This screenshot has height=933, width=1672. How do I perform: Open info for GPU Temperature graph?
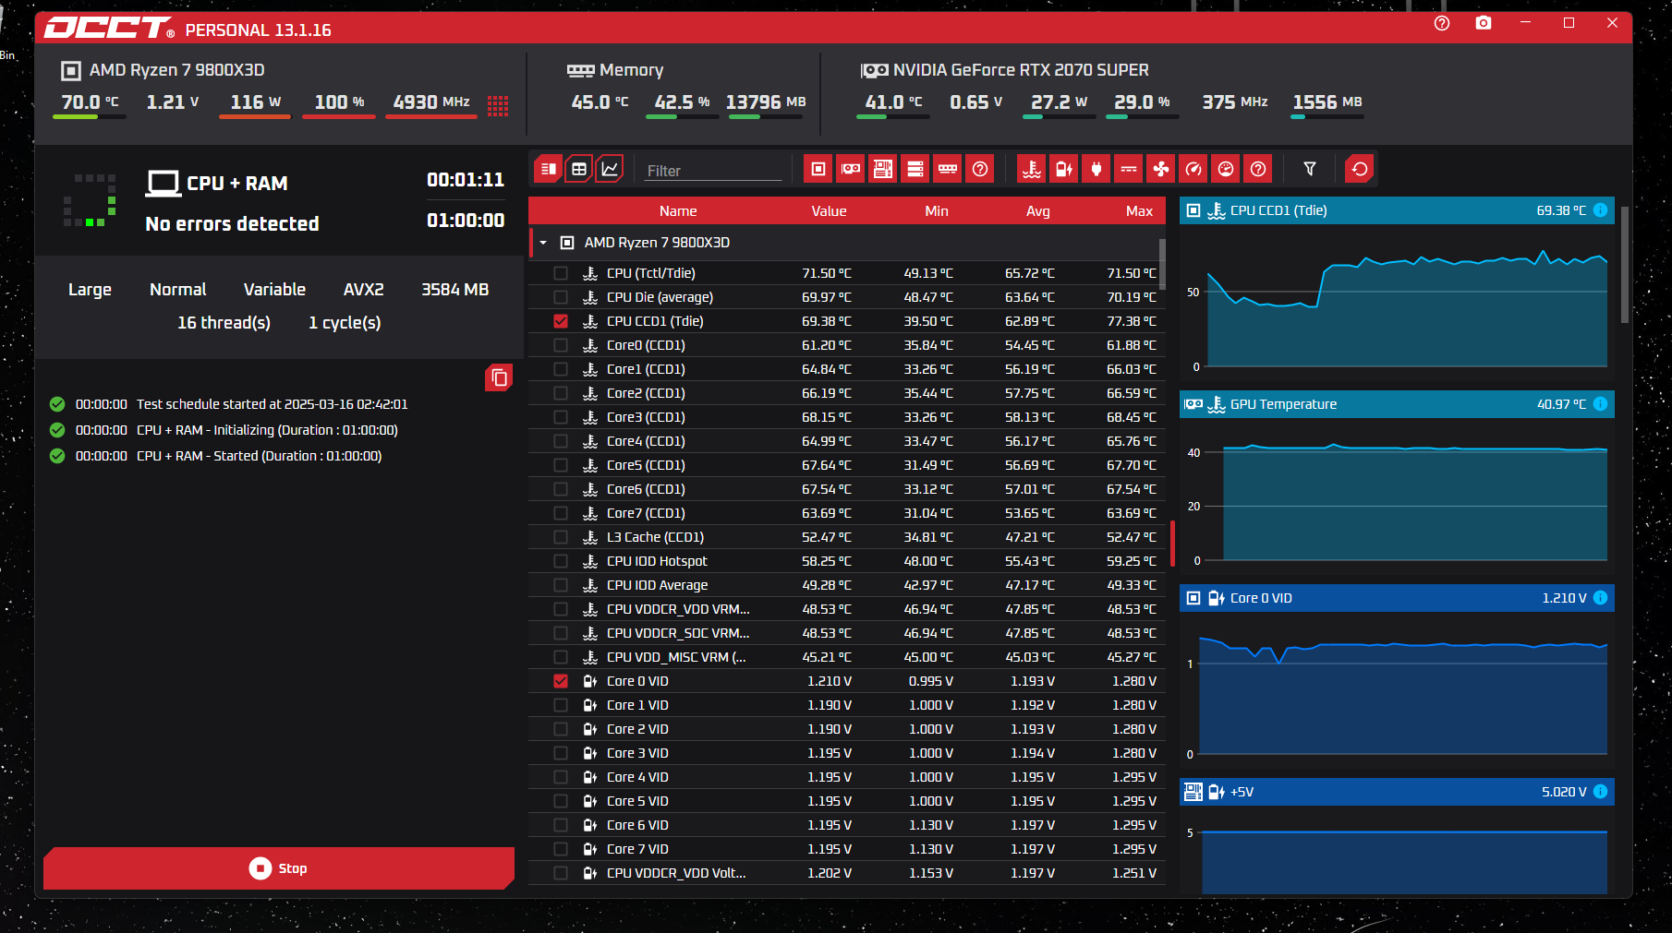1601,404
